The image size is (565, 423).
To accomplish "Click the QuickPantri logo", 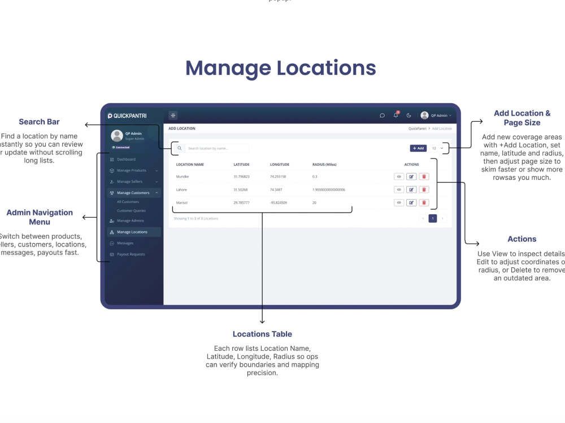I will coord(127,116).
